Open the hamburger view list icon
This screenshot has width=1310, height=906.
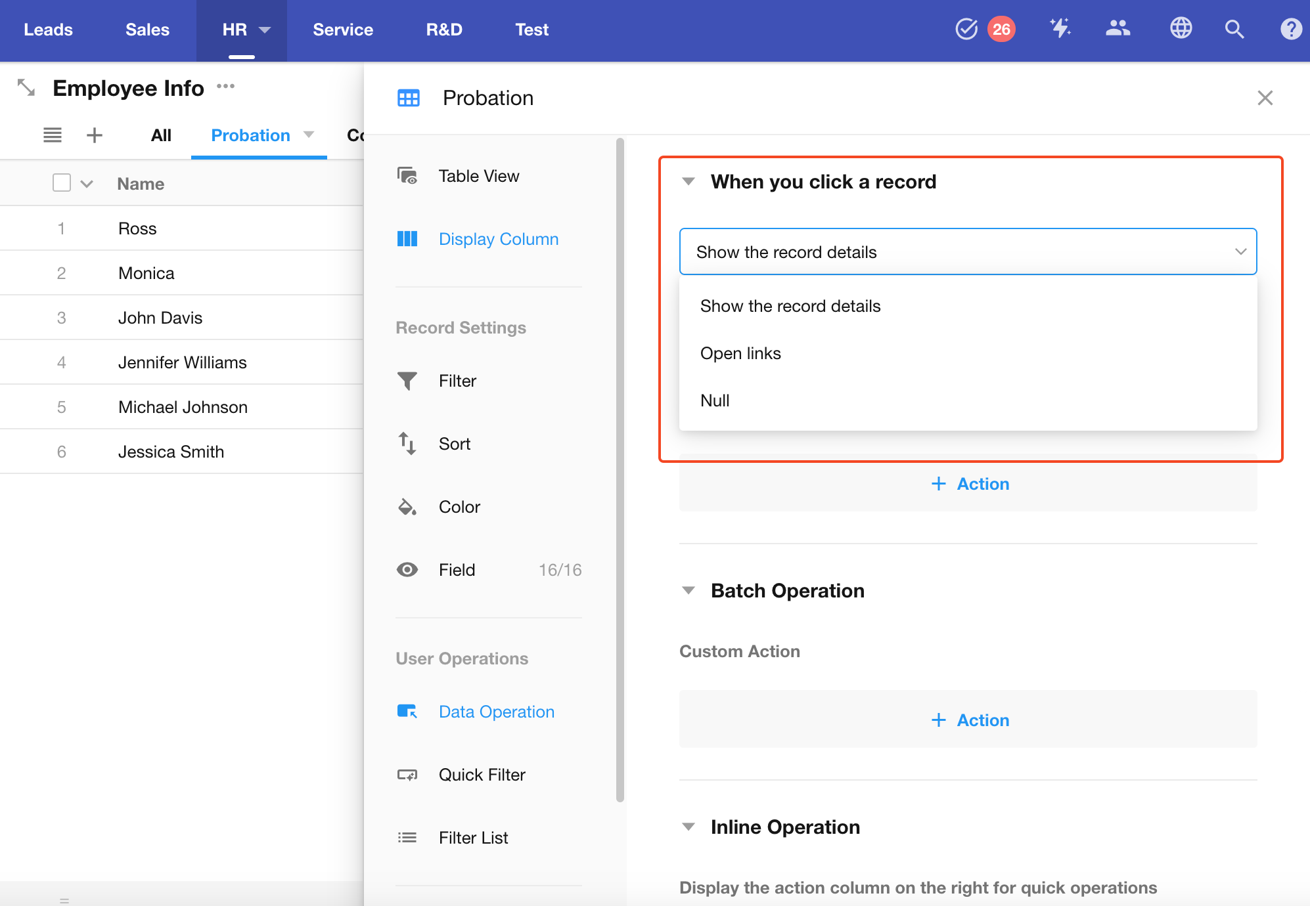click(53, 135)
